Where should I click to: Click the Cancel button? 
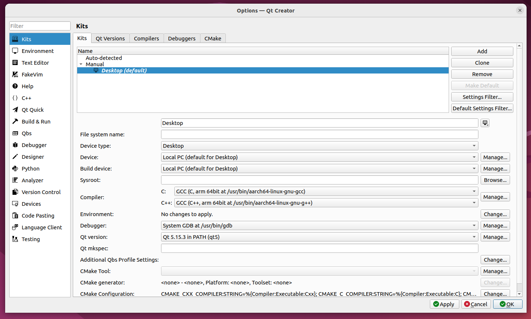click(x=476, y=304)
